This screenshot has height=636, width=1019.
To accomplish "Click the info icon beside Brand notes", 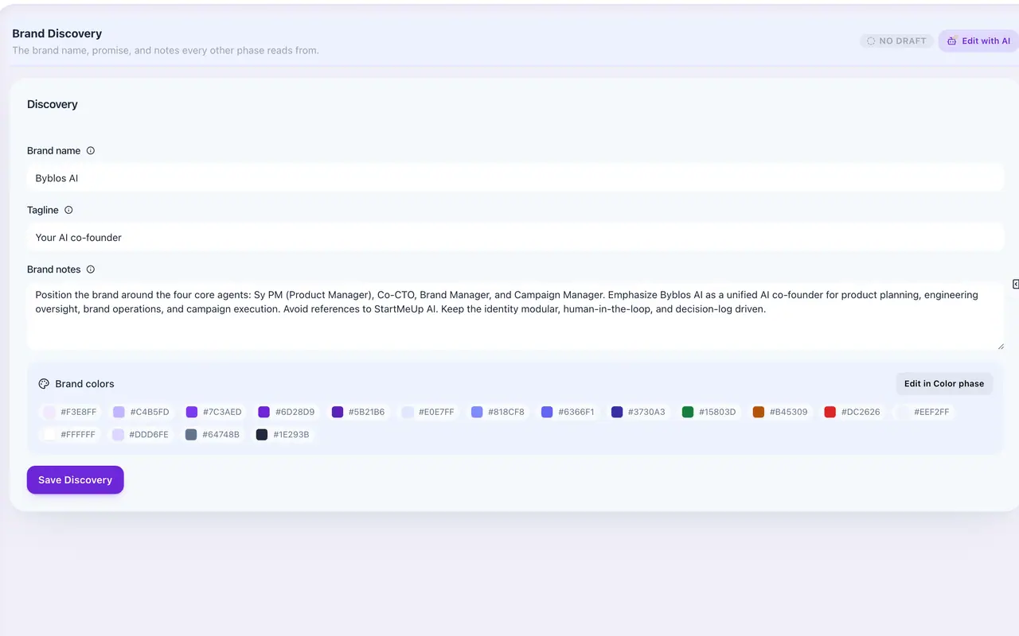I will click(91, 270).
